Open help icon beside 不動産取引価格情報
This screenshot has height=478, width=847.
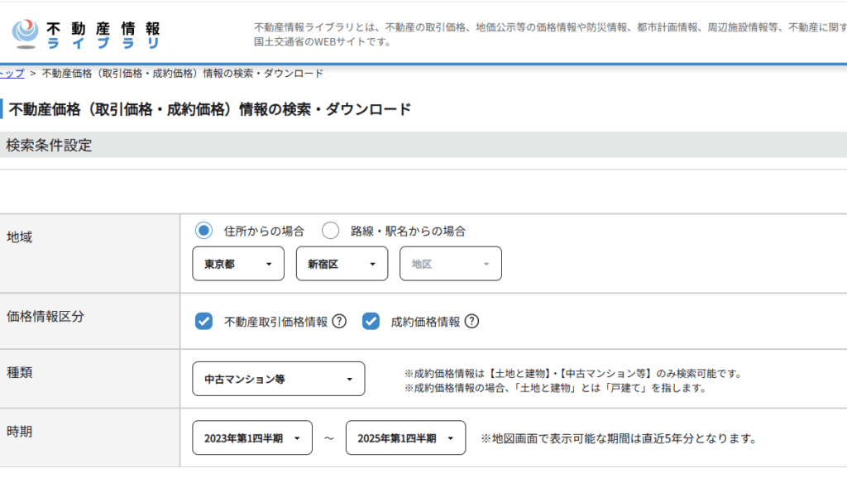(339, 322)
